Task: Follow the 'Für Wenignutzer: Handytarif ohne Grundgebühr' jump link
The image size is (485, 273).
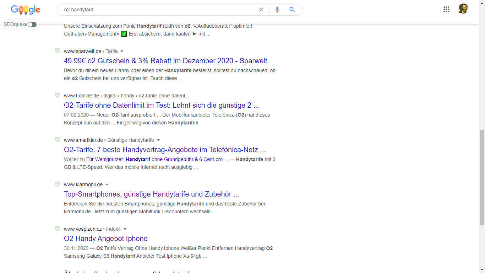Action: click(x=157, y=159)
